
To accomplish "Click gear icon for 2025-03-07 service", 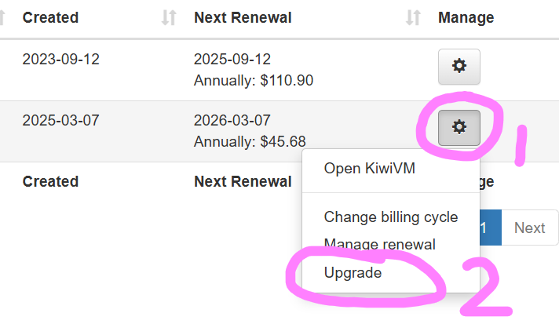I will coord(459,128).
